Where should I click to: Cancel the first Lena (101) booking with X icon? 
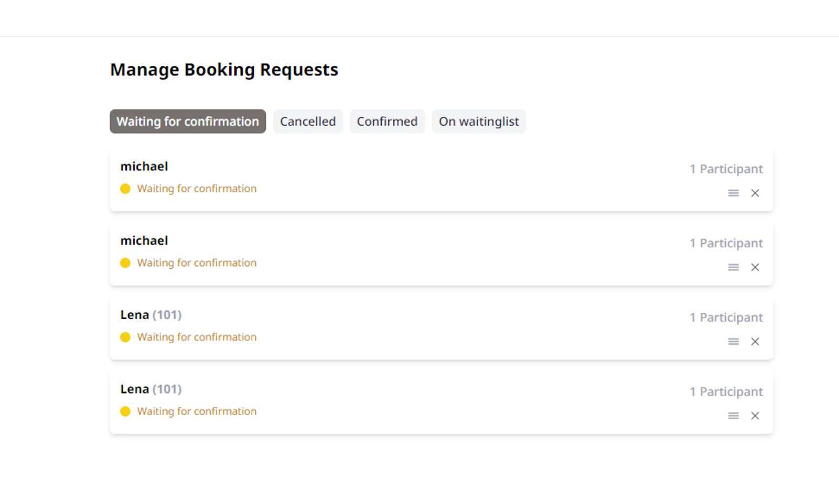point(755,342)
